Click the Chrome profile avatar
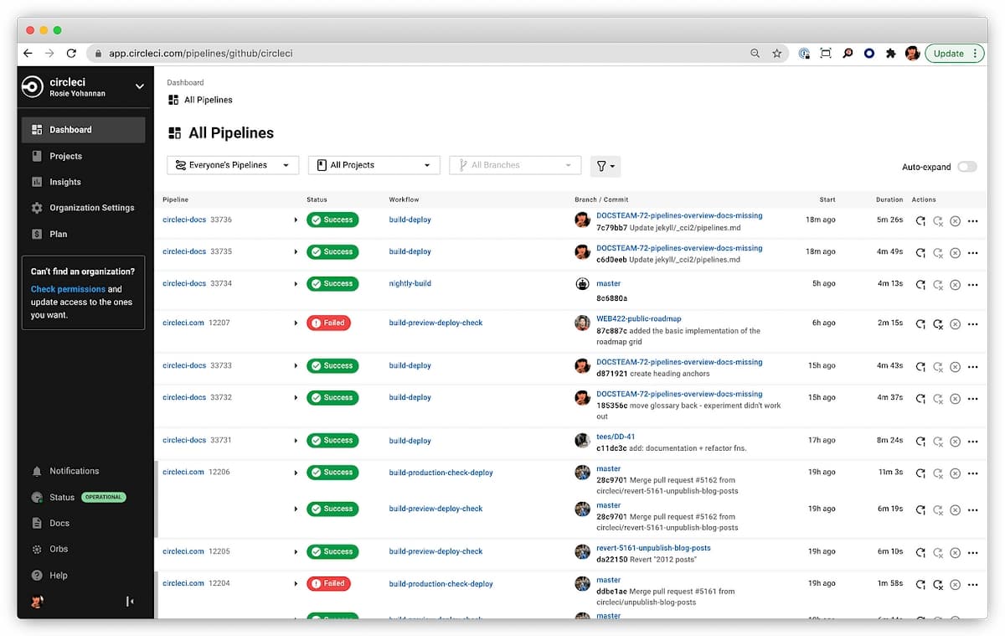 point(912,54)
